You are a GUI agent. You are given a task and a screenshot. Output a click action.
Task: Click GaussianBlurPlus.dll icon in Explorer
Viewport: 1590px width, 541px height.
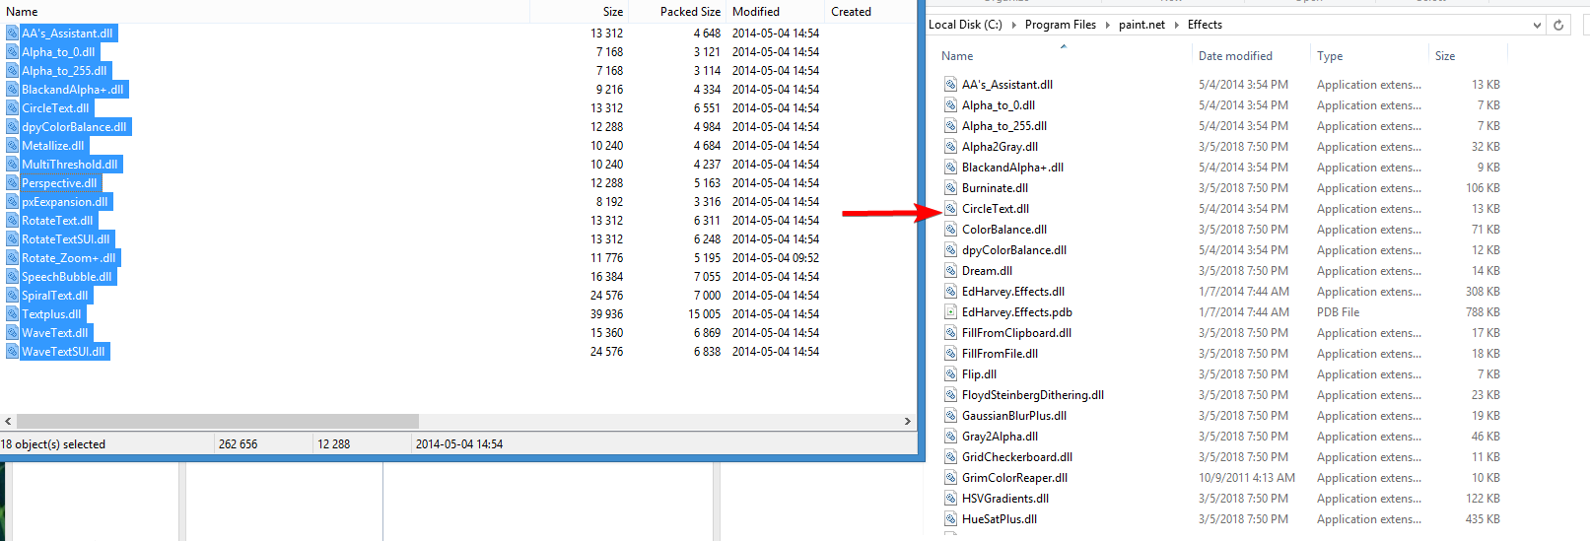pos(951,416)
